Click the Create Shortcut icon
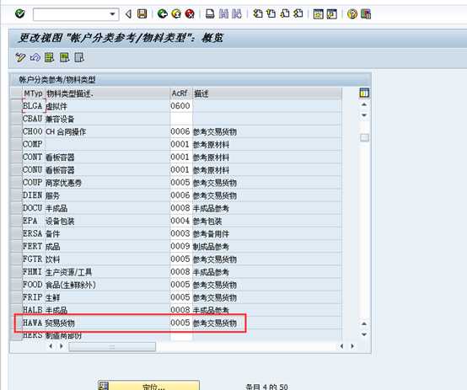This screenshot has height=390, width=467. [x=332, y=14]
